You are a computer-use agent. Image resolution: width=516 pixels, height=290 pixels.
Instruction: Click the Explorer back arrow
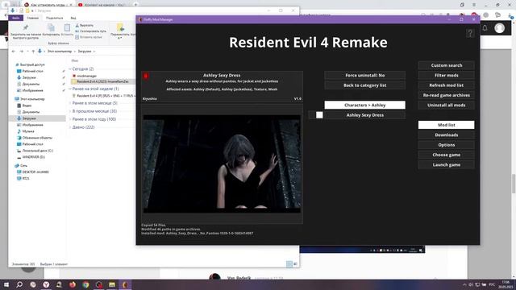coord(14,52)
